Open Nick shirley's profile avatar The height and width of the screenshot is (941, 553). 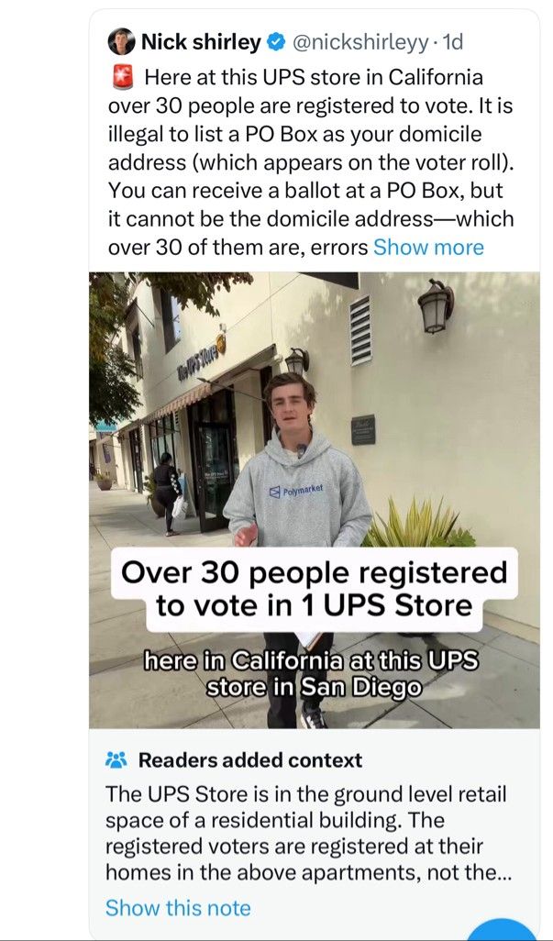coord(122,42)
